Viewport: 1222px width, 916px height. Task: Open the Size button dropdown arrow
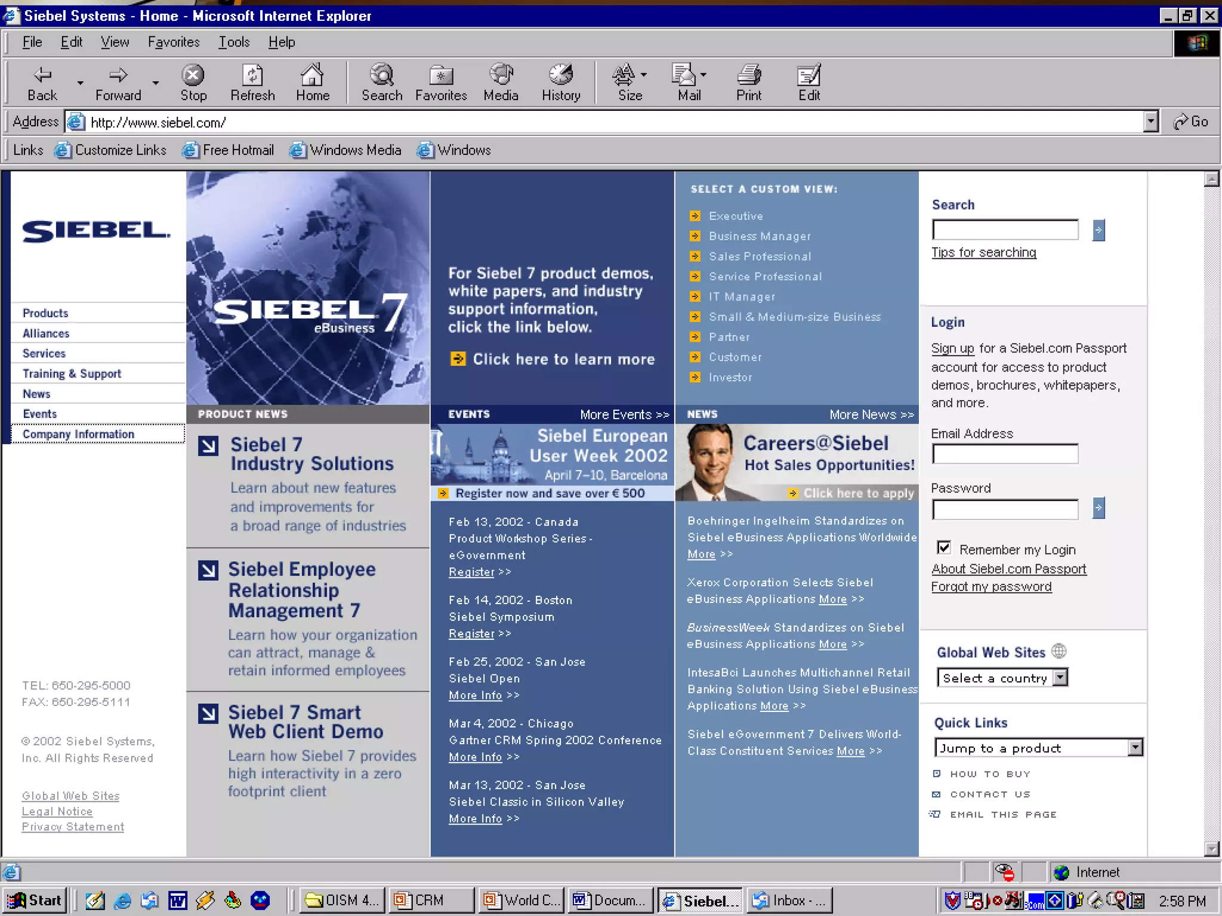[x=644, y=75]
